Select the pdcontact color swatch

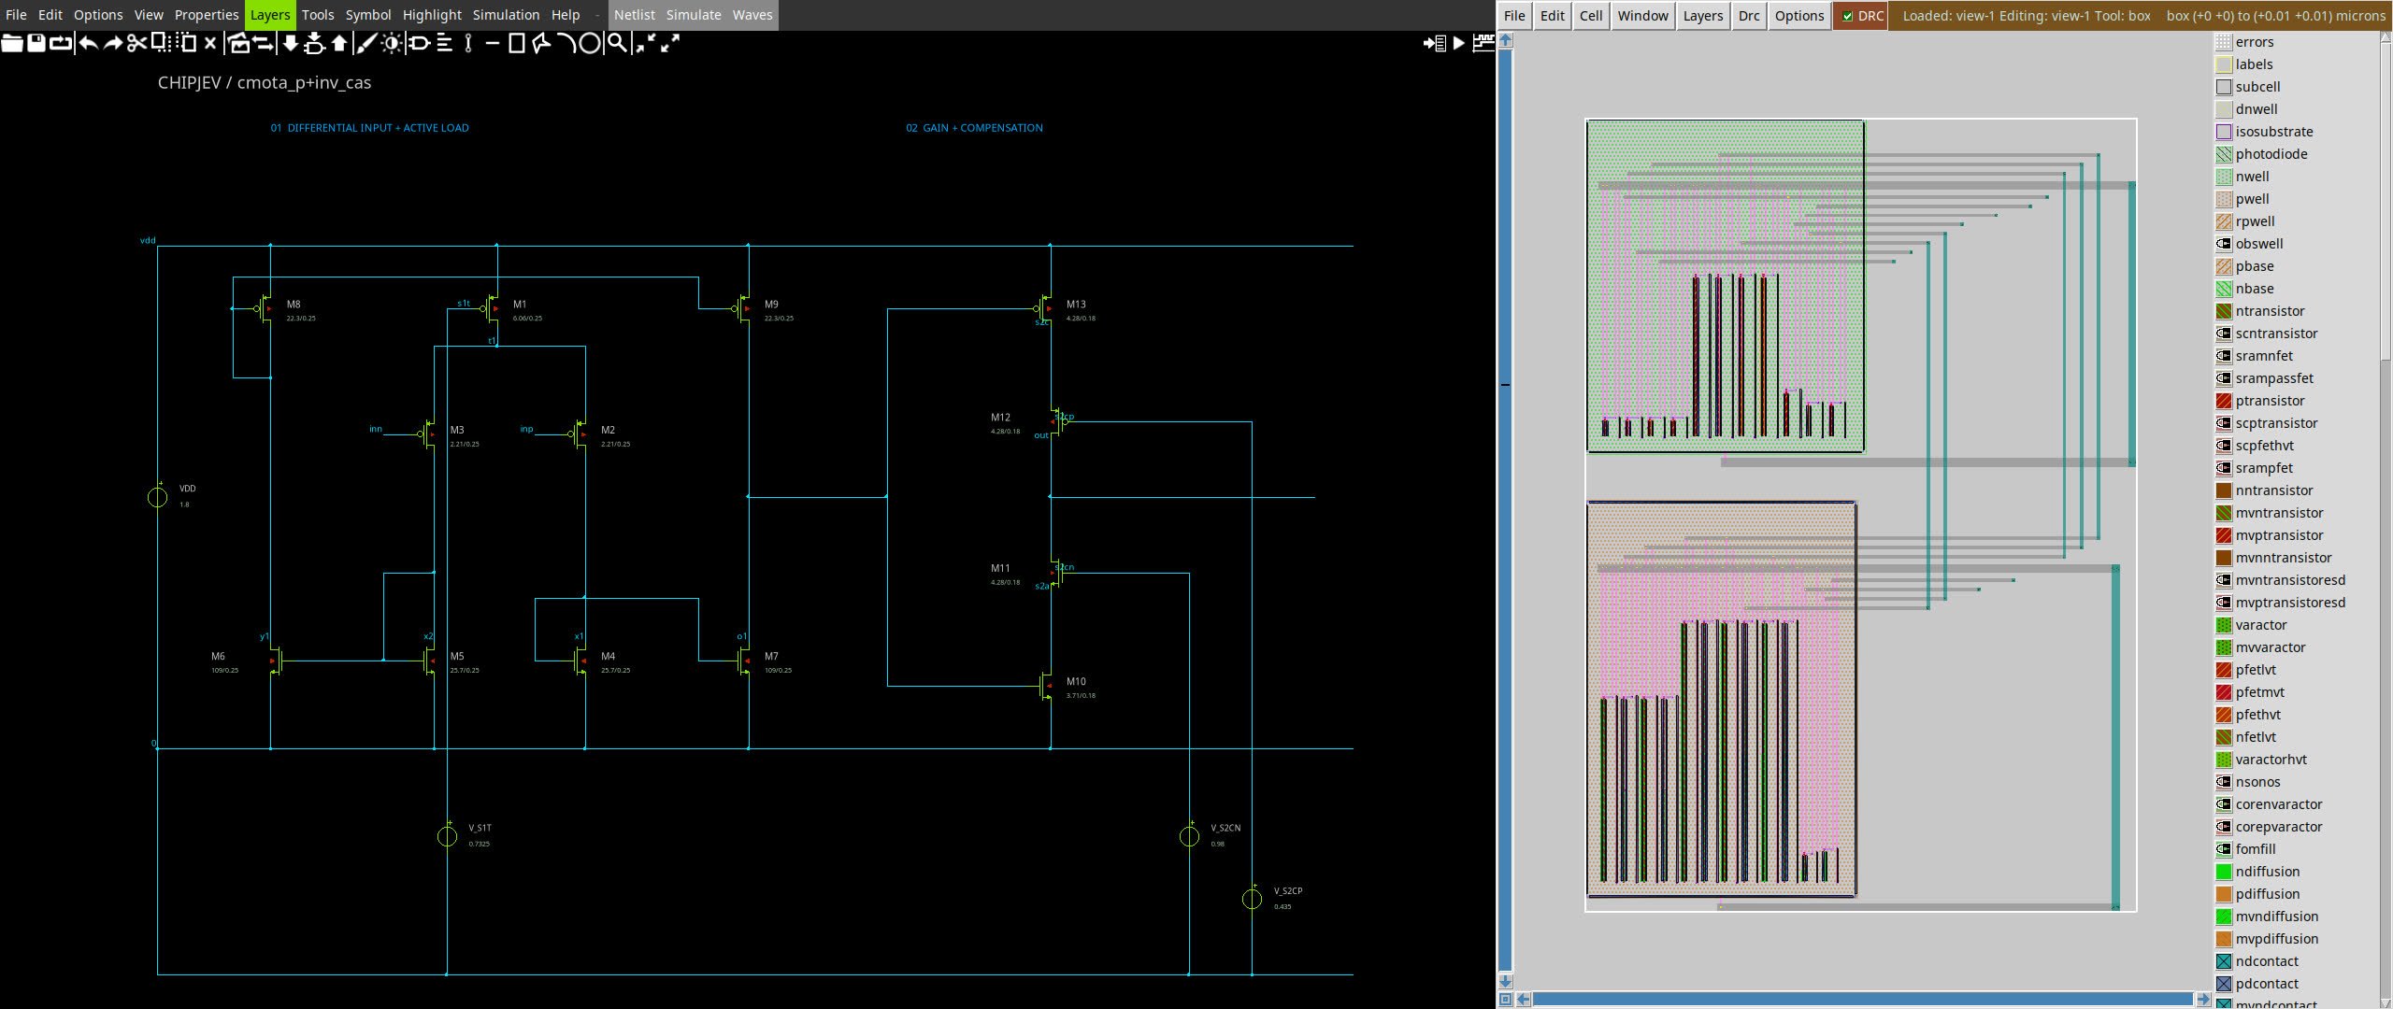pos(2224,984)
